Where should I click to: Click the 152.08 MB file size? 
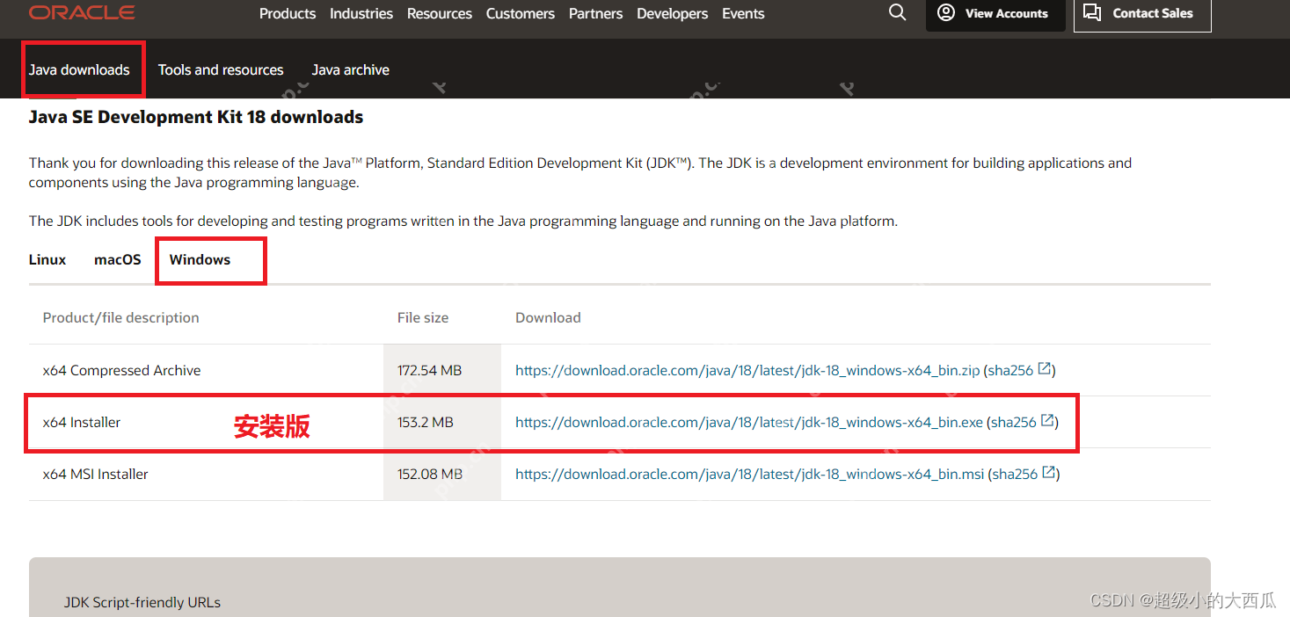[x=430, y=474]
